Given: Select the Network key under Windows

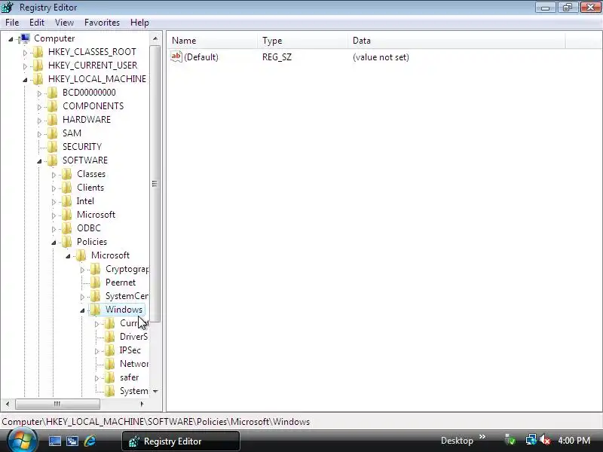Looking at the screenshot, I should (x=134, y=364).
